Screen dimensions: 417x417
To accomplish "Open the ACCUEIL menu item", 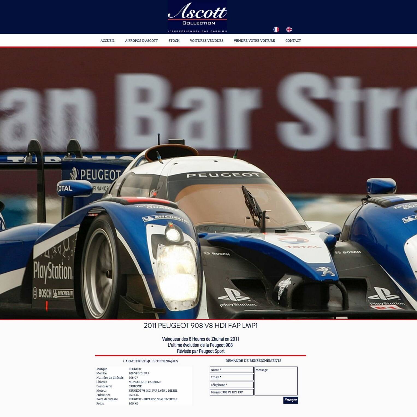I will (x=108, y=40).
